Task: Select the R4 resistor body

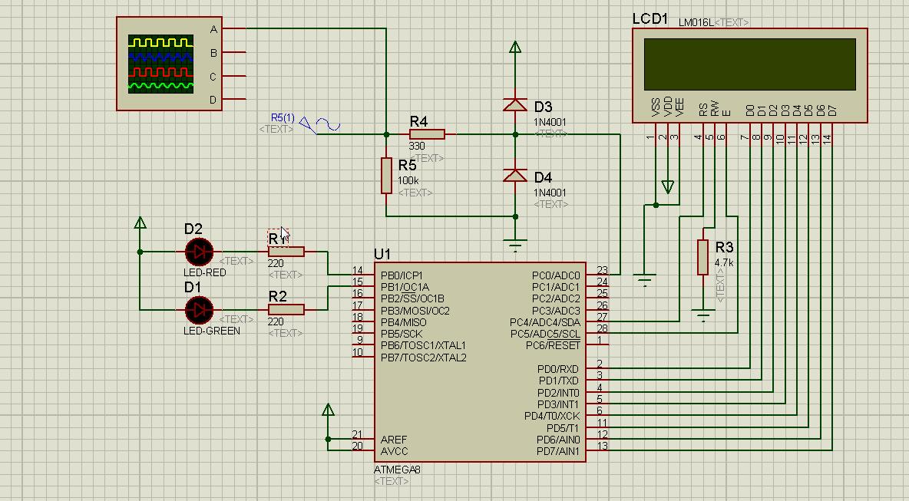Action: point(427,134)
